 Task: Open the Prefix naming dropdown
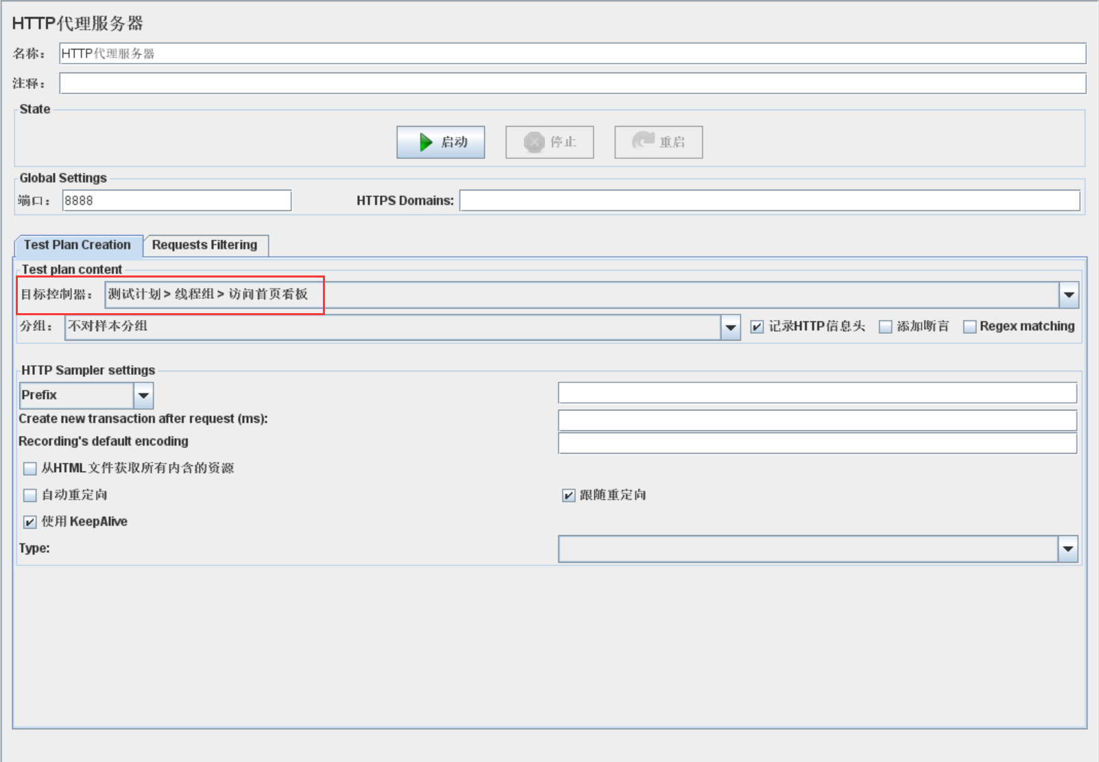pos(143,395)
